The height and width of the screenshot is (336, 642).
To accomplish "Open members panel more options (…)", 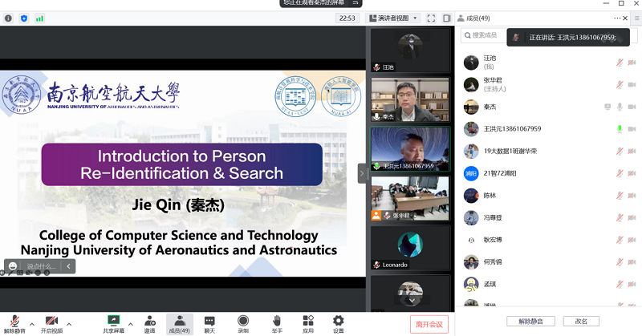I will point(617,18).
